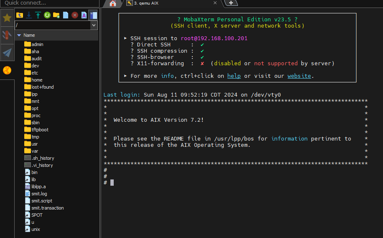The width and height of the screenshot is (383, 238).
Task: Select the opt folder
Action: click(x=31, y=108)
